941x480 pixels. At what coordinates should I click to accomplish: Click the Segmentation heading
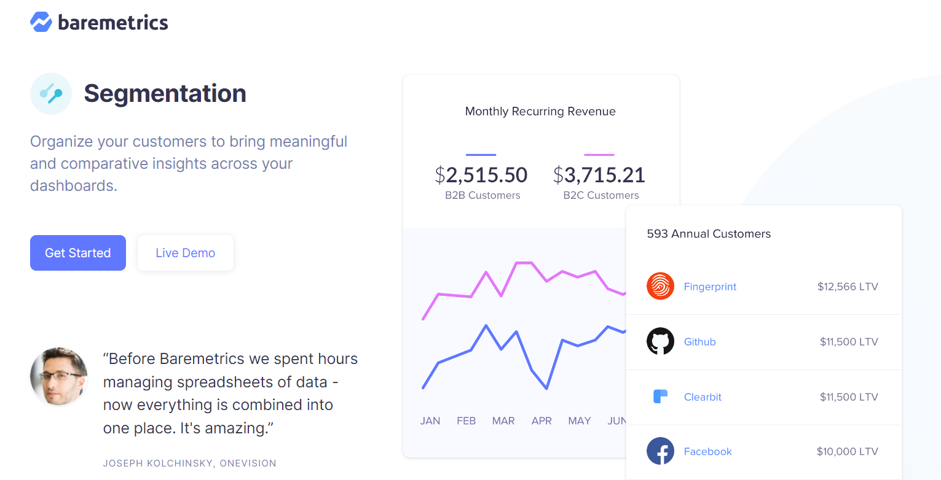click(165, 93)
